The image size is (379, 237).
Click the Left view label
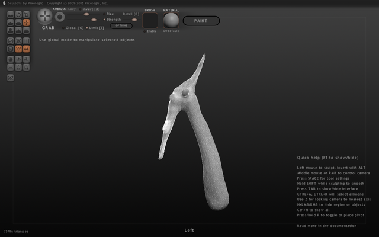(189, 230)
